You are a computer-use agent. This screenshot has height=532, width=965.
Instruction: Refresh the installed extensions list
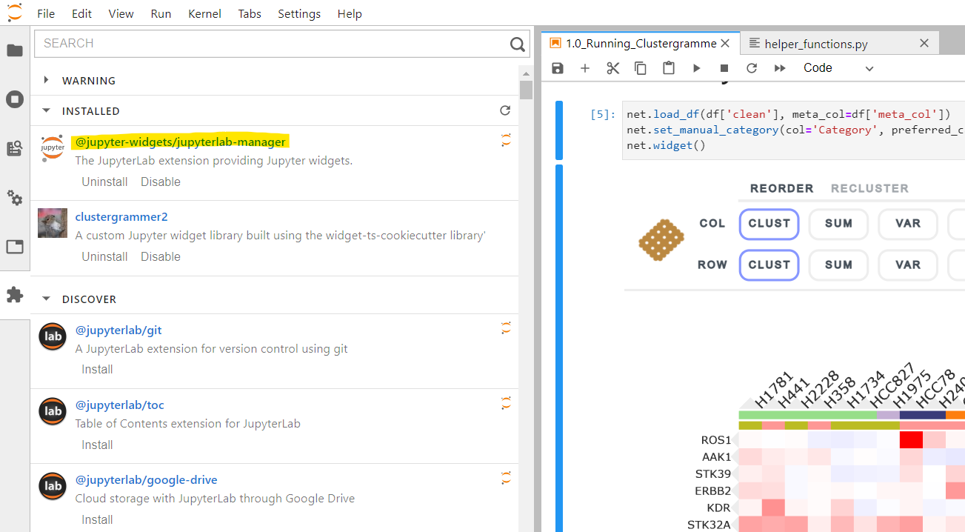coord(505,110)
